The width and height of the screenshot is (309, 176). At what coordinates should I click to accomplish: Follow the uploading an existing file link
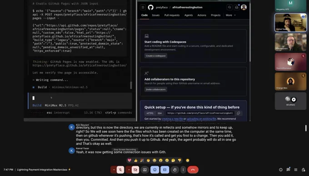pyautogui.click(x=201, y=119)
